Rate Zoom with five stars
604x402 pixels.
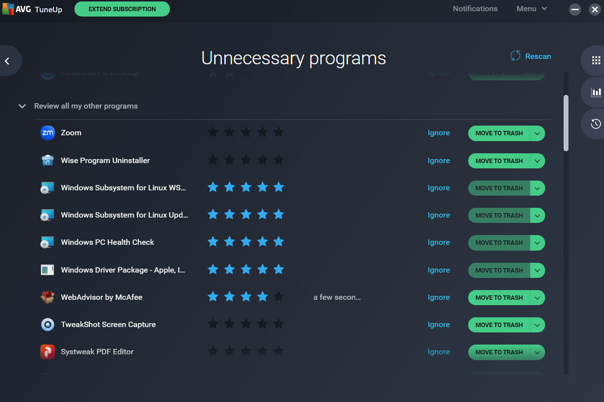coord(278,132)
